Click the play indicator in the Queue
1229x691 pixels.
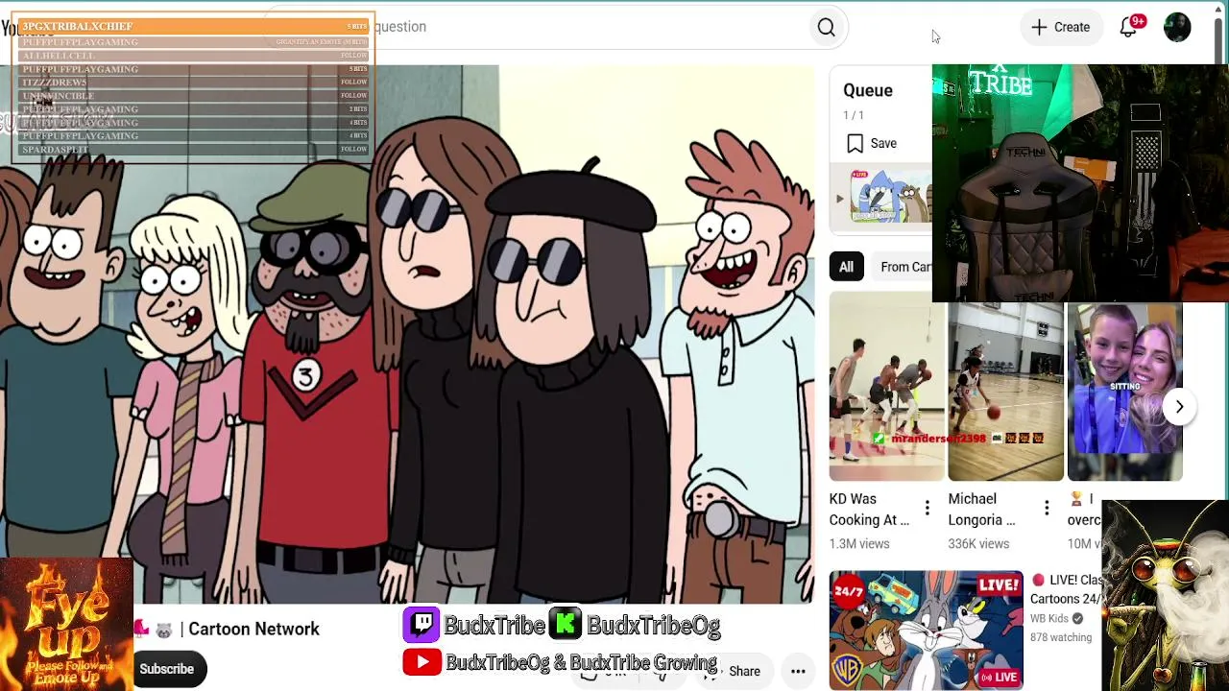(840, 200)
